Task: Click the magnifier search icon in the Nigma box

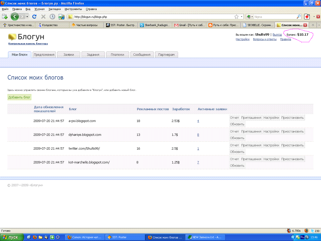Action: [x=299, y=17]
